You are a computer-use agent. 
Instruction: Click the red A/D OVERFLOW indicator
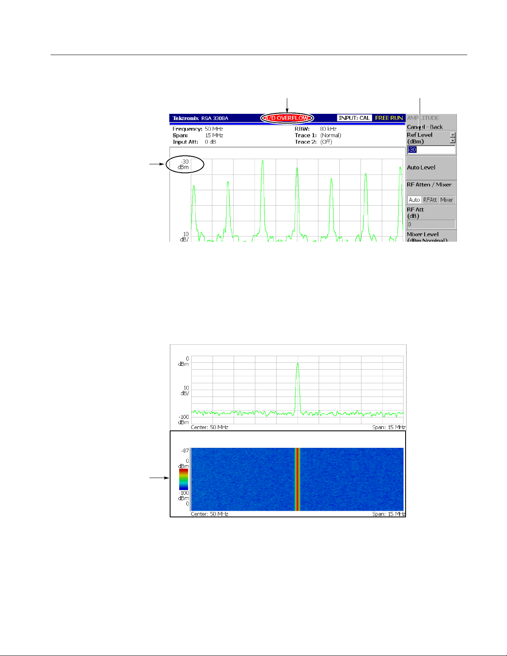pos(287,118)
